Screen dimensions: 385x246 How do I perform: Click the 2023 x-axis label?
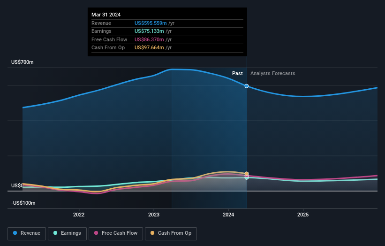(x=154, y=215)
